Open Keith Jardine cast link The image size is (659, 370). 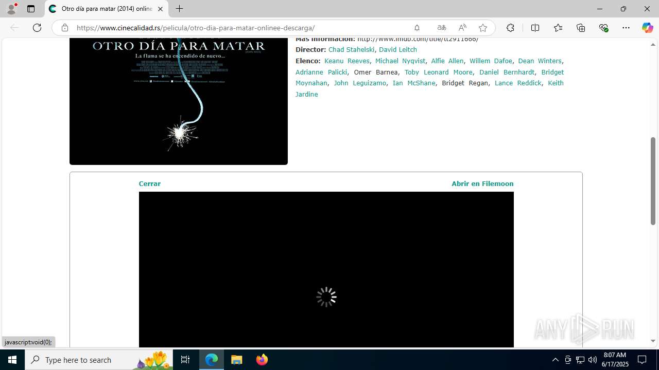coord(306,95)
